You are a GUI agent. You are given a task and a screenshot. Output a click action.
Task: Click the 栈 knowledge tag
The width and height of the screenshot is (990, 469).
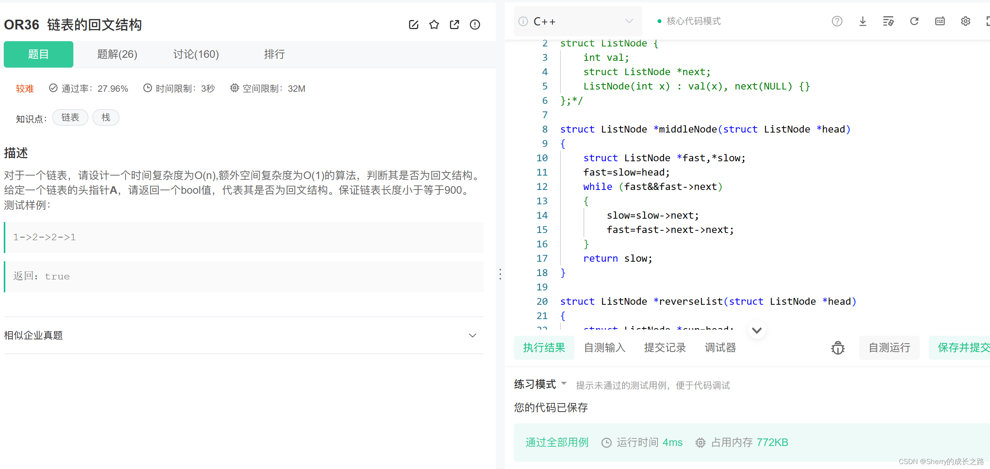click(x=106, y=117)
